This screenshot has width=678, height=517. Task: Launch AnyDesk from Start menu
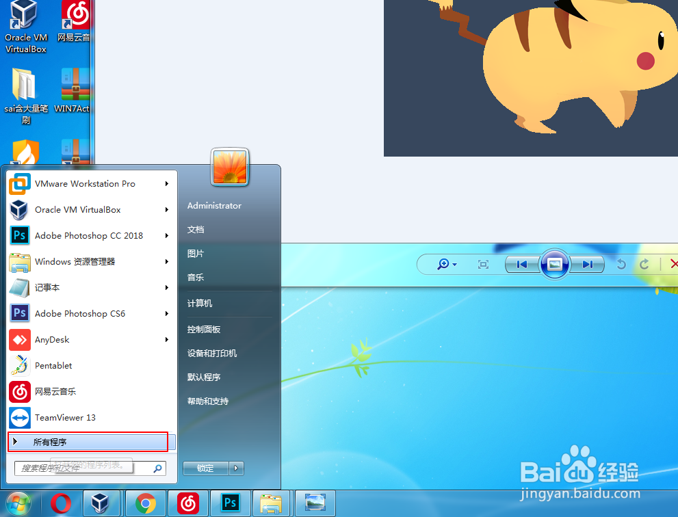pyautogui.click(x=90, y=340)
